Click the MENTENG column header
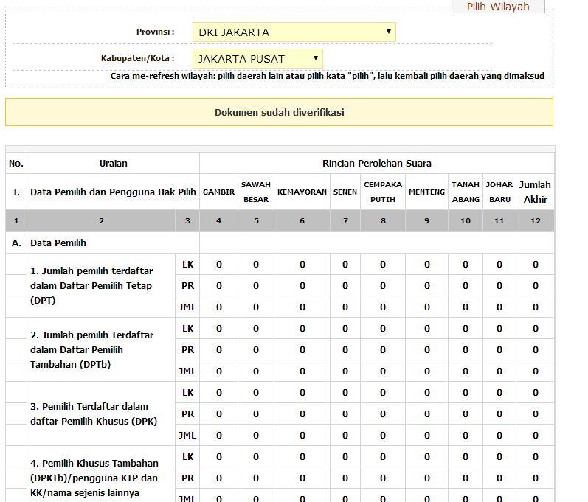Screen dimensions: 588x502 426,192
